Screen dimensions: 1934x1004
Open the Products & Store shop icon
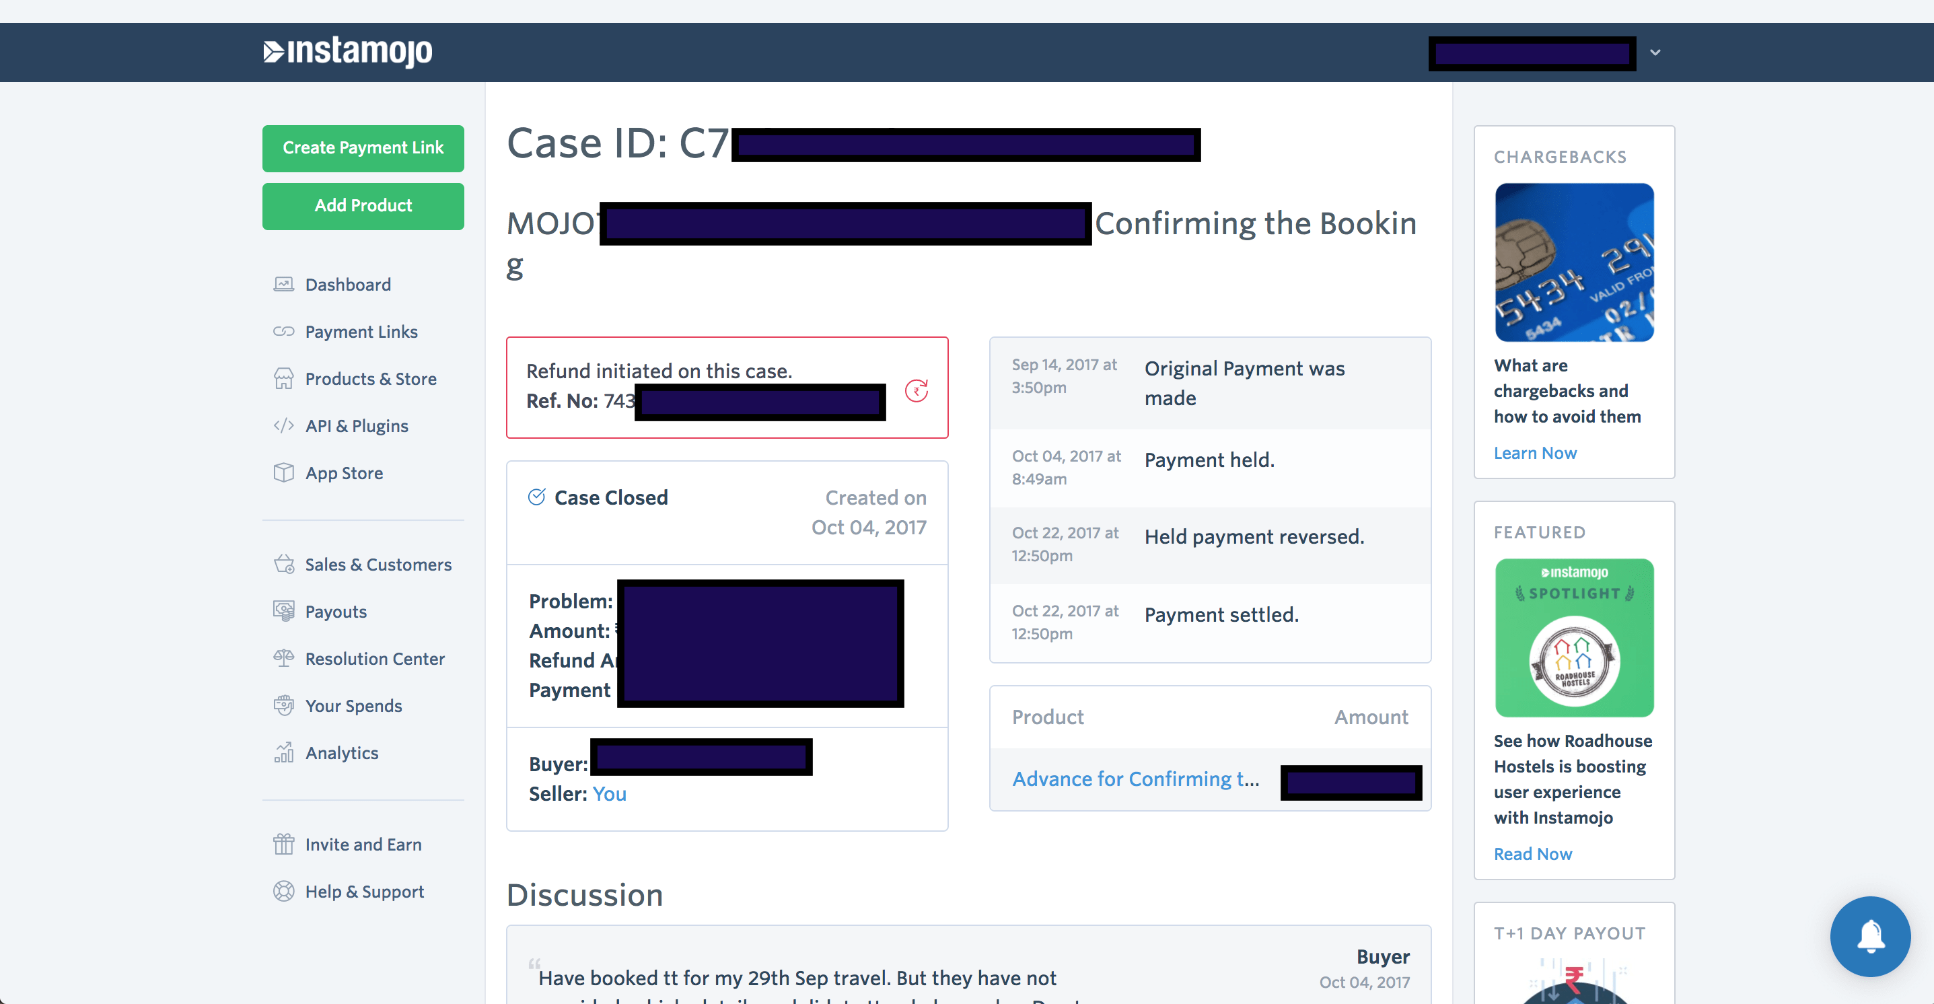[x=284, y=378]
